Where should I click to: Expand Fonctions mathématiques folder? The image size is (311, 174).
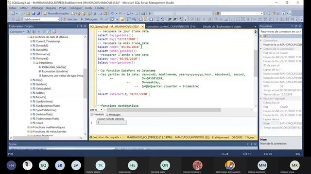coord(28,127)
